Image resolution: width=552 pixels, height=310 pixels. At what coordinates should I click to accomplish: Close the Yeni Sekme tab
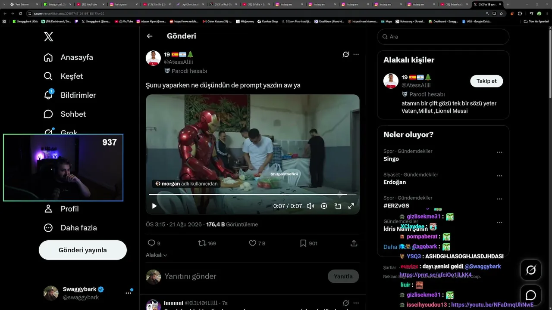pos(38,4)
